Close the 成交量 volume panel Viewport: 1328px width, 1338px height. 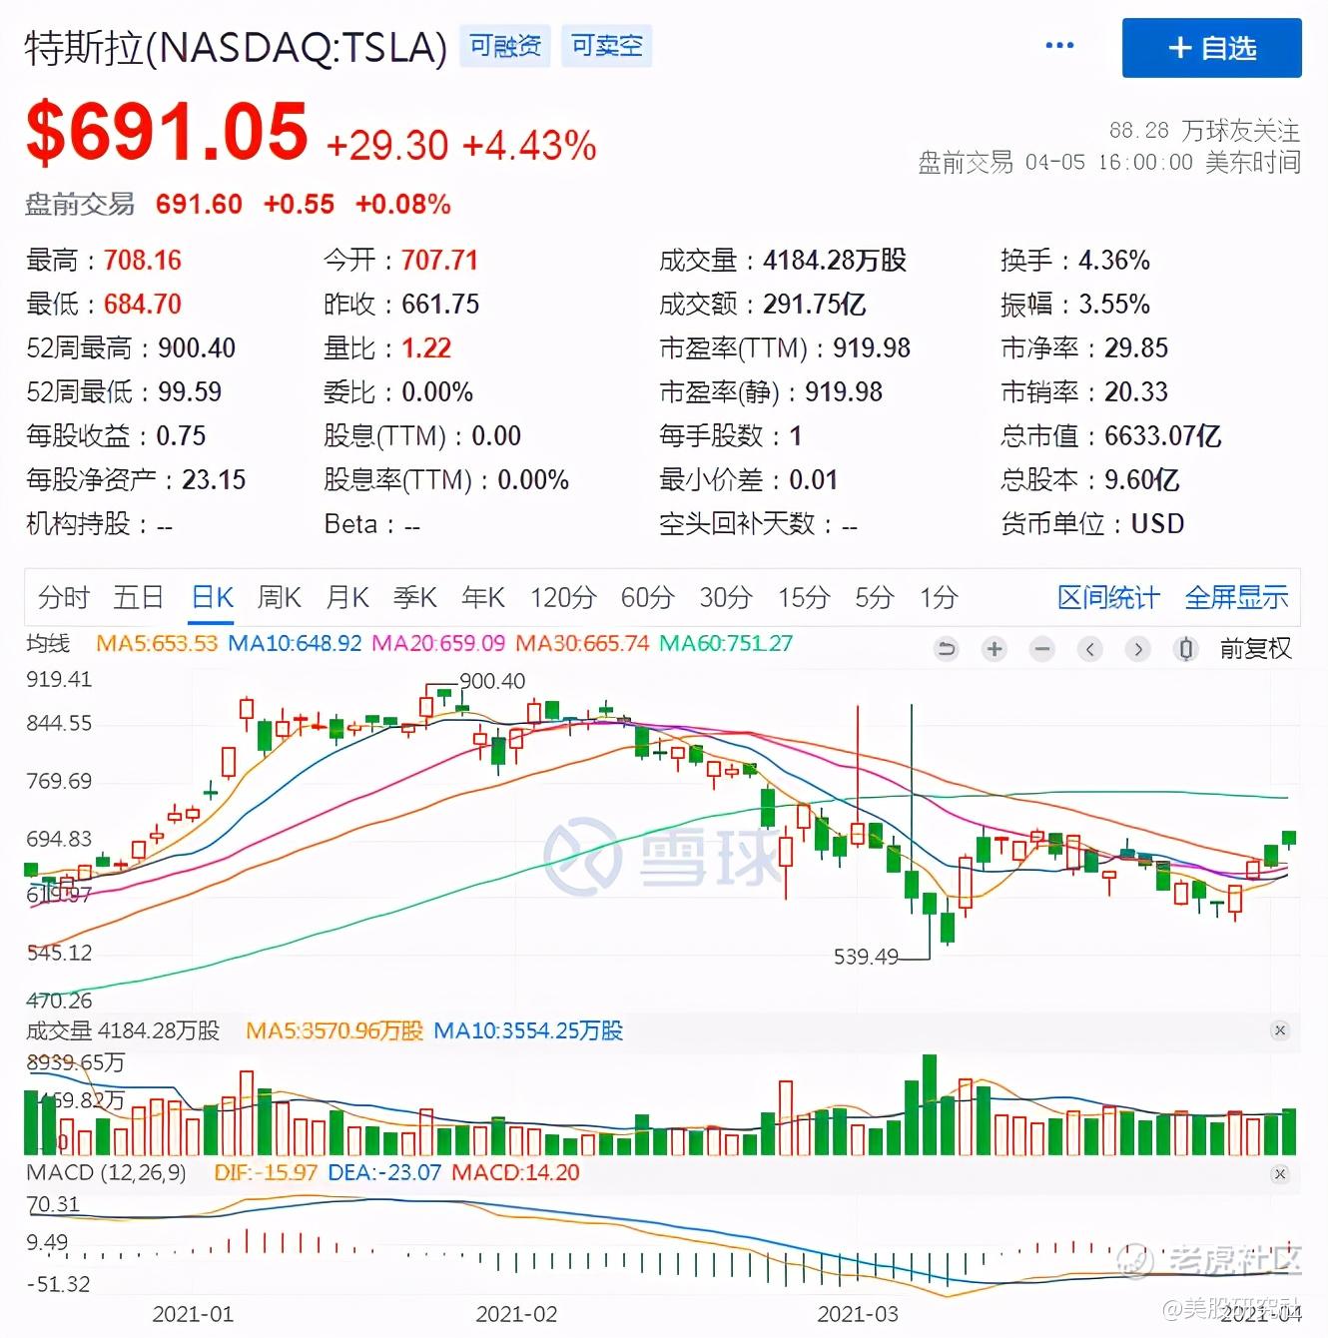tap(1280, 1030)
